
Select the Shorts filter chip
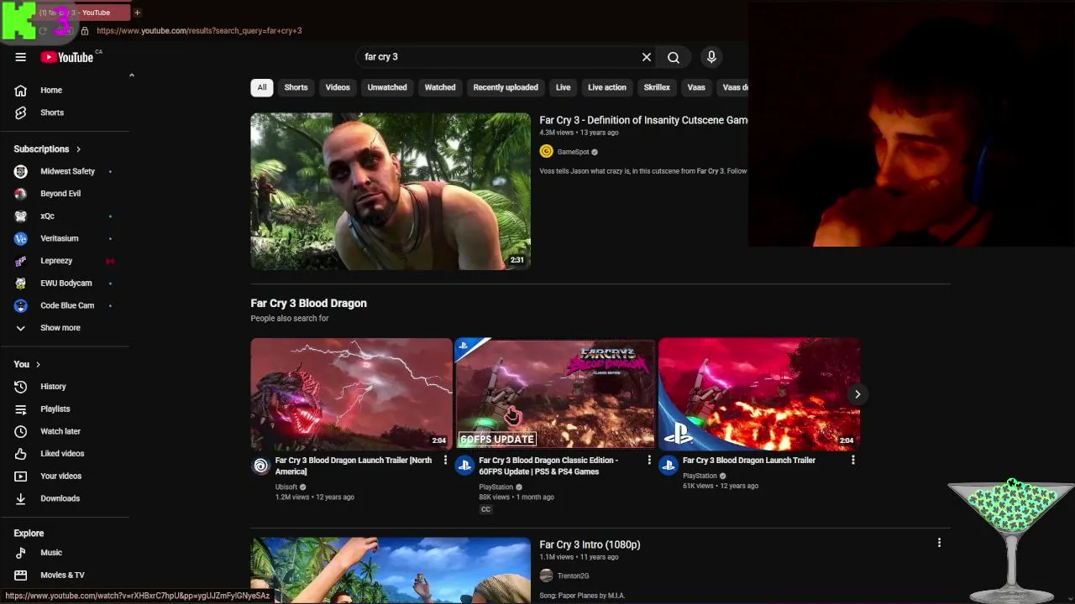tap(296, 87)
